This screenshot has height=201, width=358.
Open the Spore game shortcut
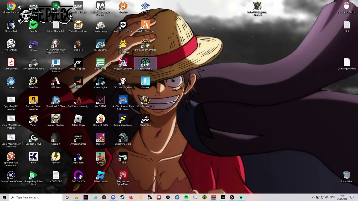coord(11,82)
